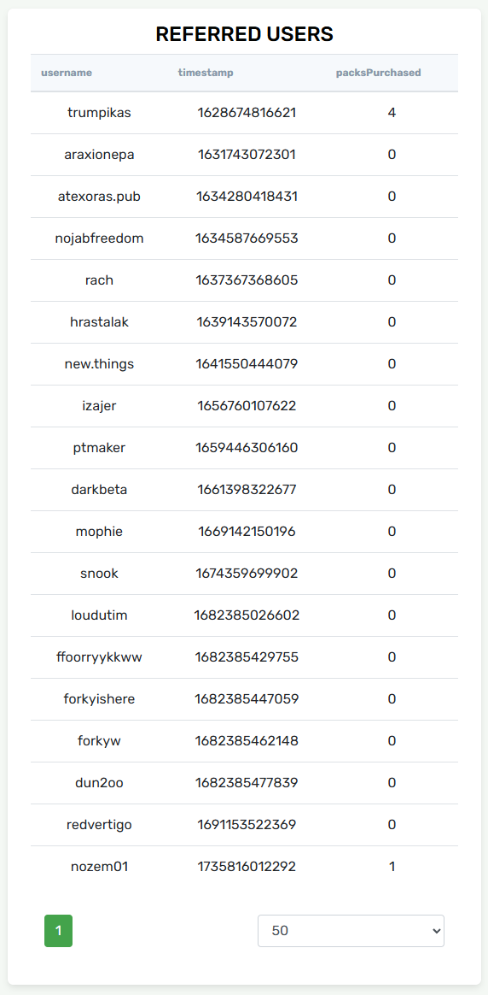Select the ffoorryykkww username
The image size is (488, 995).
coord(99,656)
